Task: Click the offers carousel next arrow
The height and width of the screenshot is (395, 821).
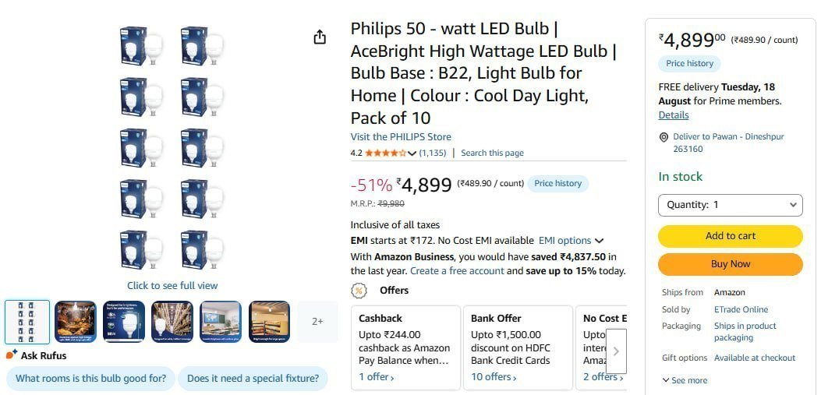Action: point(616,351)
